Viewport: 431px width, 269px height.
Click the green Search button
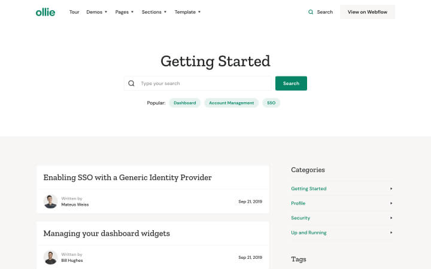coord(291,83)
